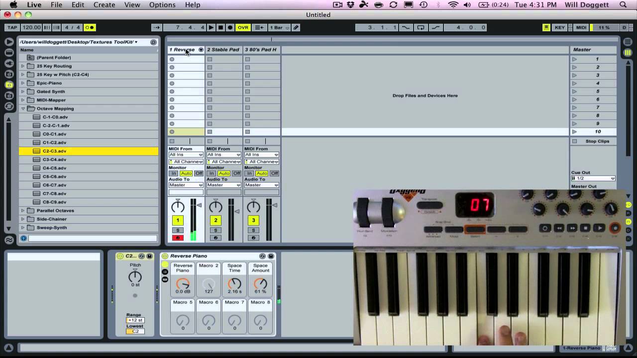Click the Reverse Piano device activator

165,256
